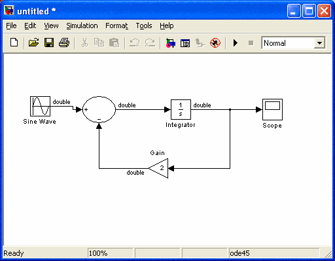Click the Simulink icon in title bar
The image size is (335, 261).
coord(9,10)
